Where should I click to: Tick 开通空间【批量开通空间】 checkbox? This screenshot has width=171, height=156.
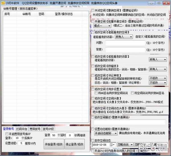93,21
